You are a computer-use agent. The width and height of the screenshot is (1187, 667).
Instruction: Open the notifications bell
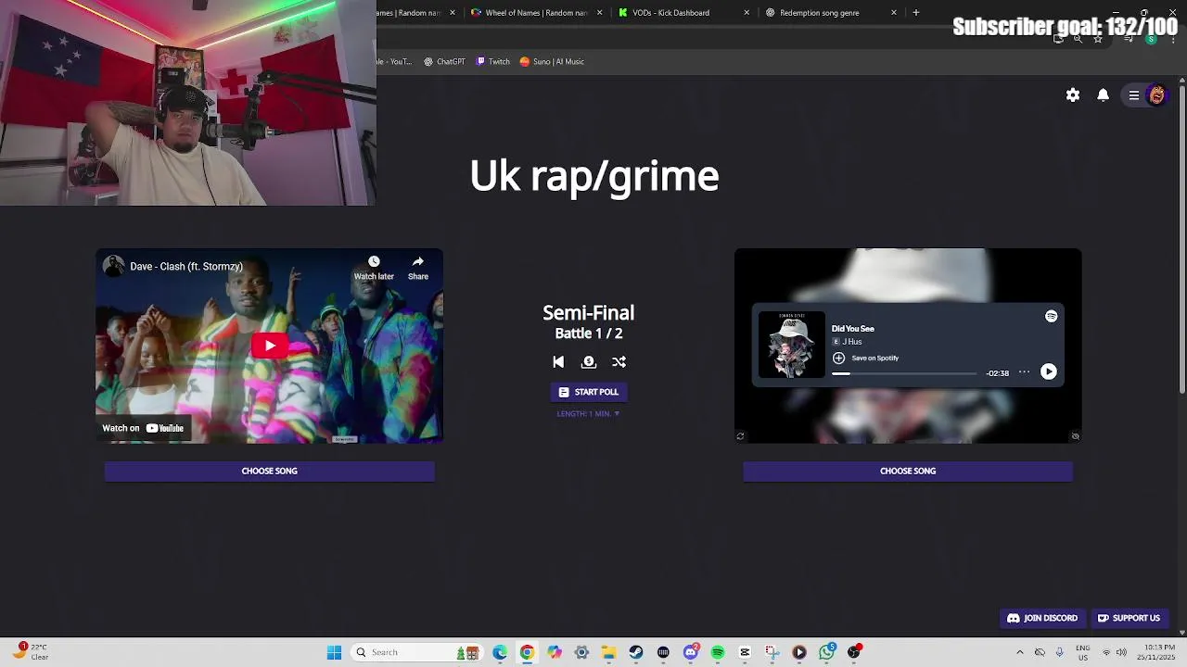1103,94
